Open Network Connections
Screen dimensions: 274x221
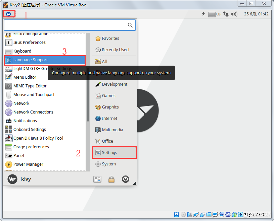point(45,112)
